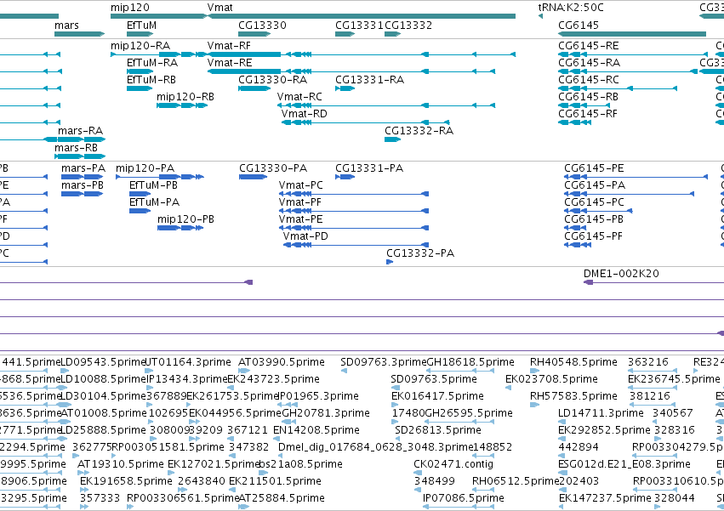Select the mip120 gene label
This screenshot has height=511, width=724.
coord(130,8)
